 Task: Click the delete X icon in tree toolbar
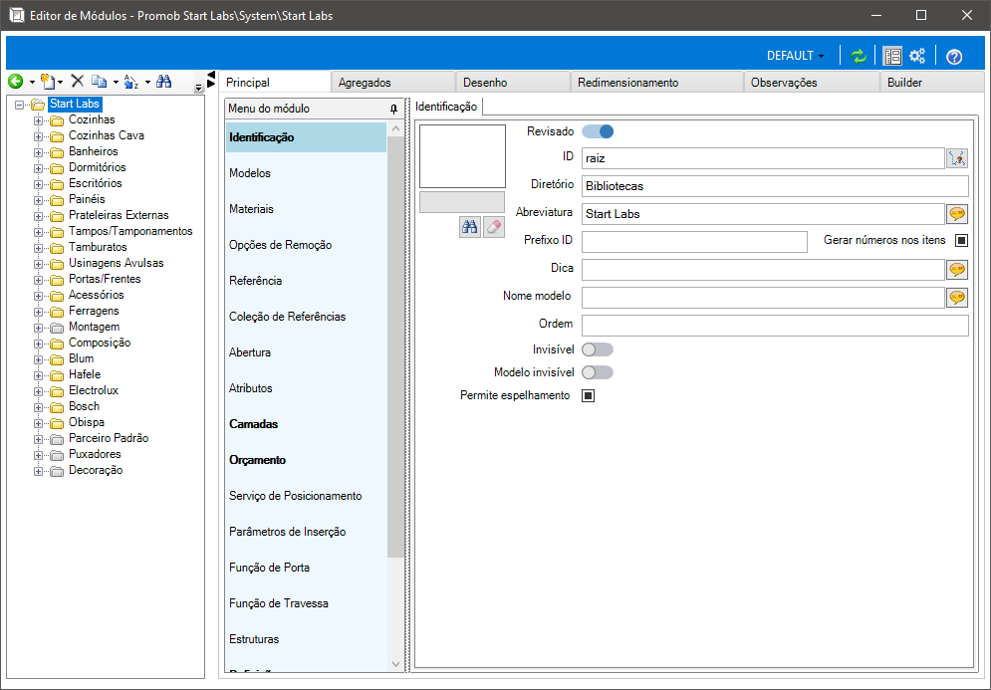[77, 81]
